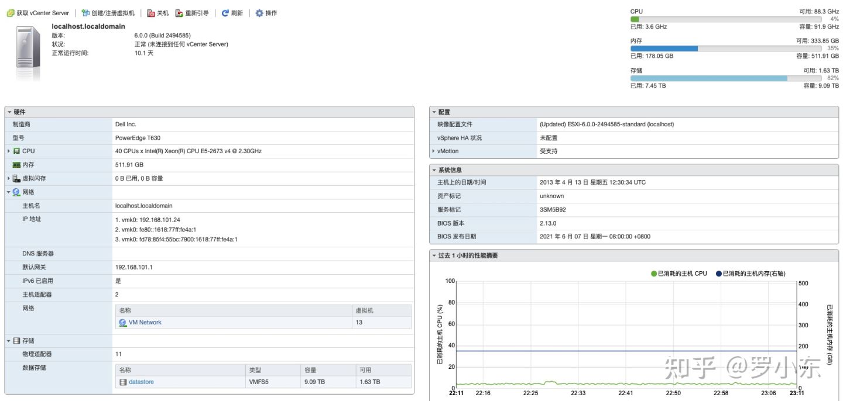Click the host server image

pyautogui.click(x=29, y=54)
